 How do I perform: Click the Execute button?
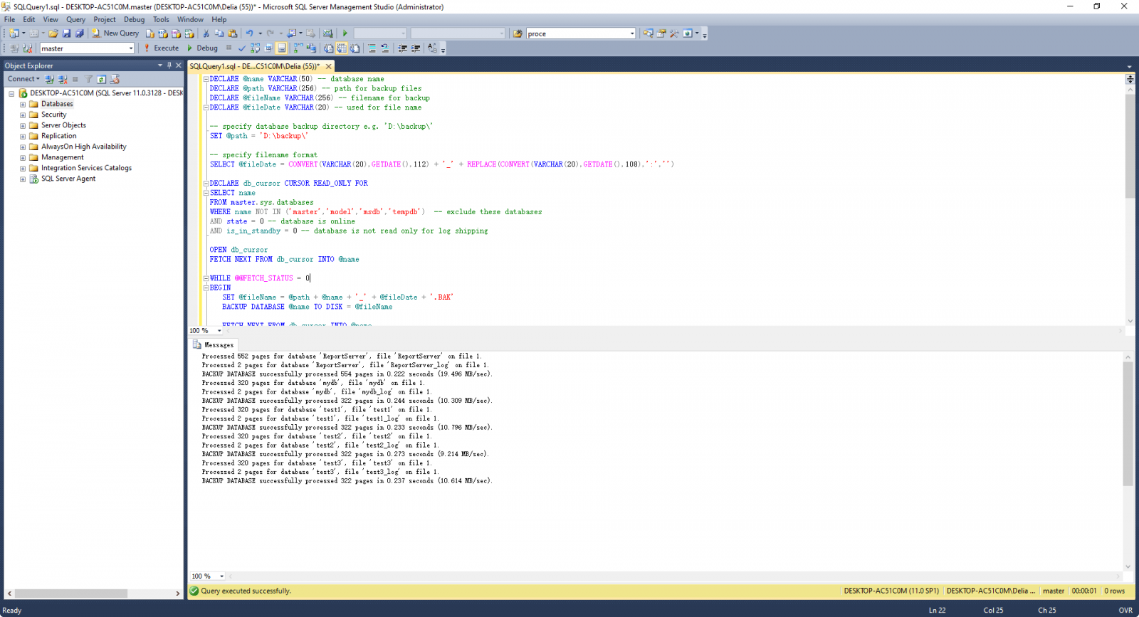coord(162,48)
